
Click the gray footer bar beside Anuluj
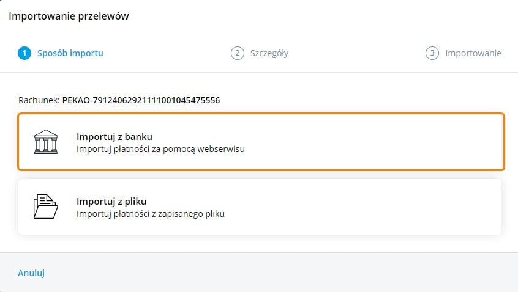[x=276, y=273]
